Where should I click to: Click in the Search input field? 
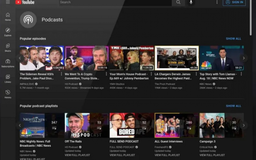tap(115, 2)
